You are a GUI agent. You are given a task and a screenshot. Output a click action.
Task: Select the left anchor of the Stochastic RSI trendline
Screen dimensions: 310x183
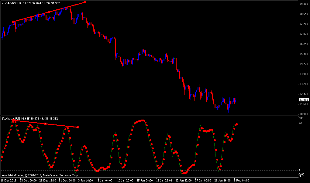[x=13, y=120]
